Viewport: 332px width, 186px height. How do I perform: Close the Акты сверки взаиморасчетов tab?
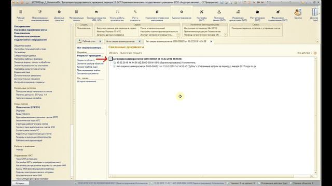140,41
